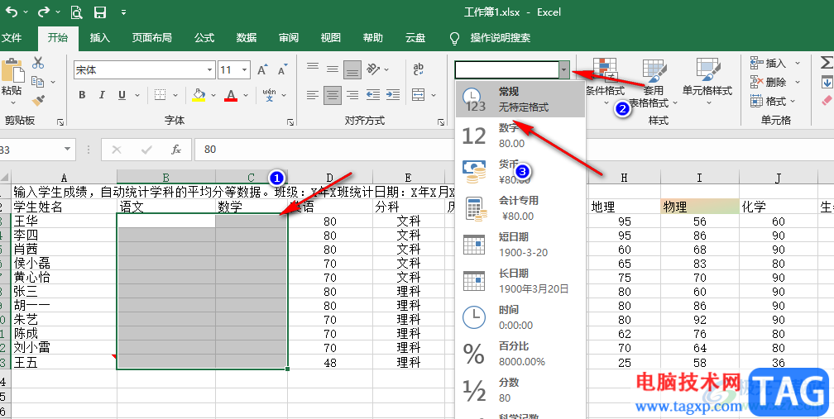Activate the Format Painter brush
The image size is (834, 419).
coord(37,100)
